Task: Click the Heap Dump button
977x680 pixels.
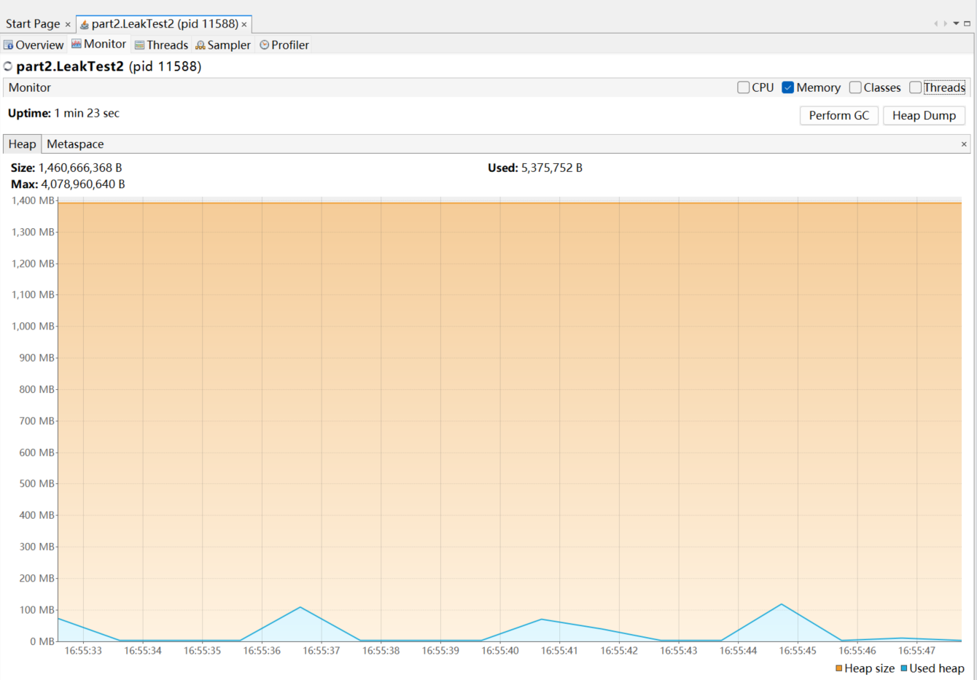Action: pyautogui.click(x=924, y=116)
